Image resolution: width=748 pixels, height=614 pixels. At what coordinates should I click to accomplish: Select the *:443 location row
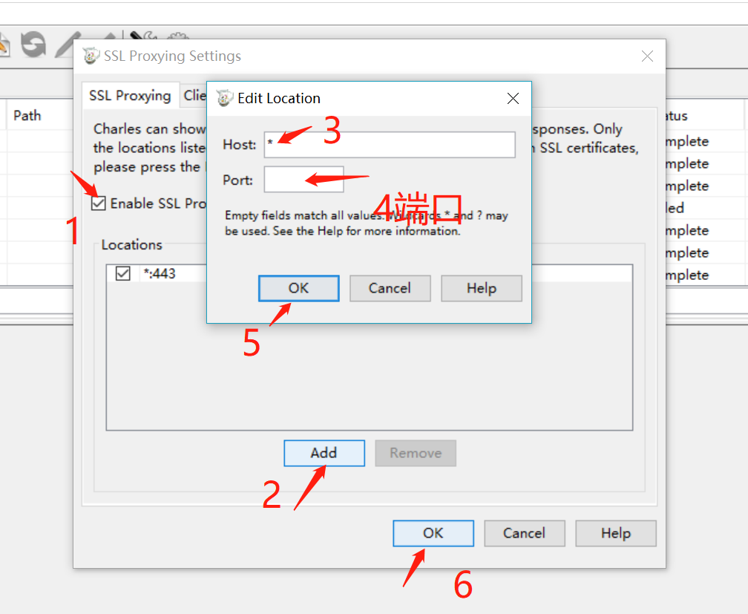point(370,273)
